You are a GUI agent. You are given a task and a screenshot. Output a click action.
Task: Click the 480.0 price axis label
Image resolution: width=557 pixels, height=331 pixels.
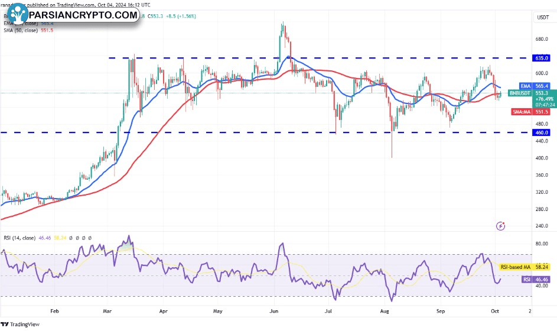(x=542, y=124)
